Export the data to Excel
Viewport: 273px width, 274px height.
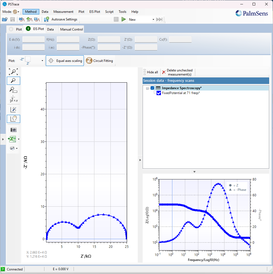[12, 139]
